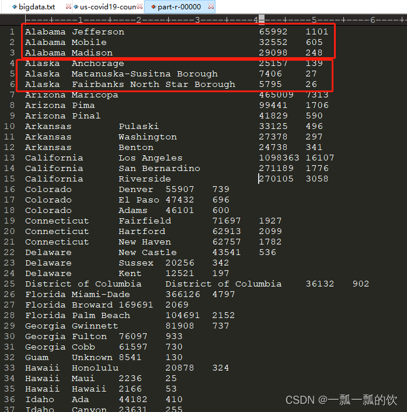
Task: Click the diamond icon on the bigdata.txt tab
Action: [15, 7]
